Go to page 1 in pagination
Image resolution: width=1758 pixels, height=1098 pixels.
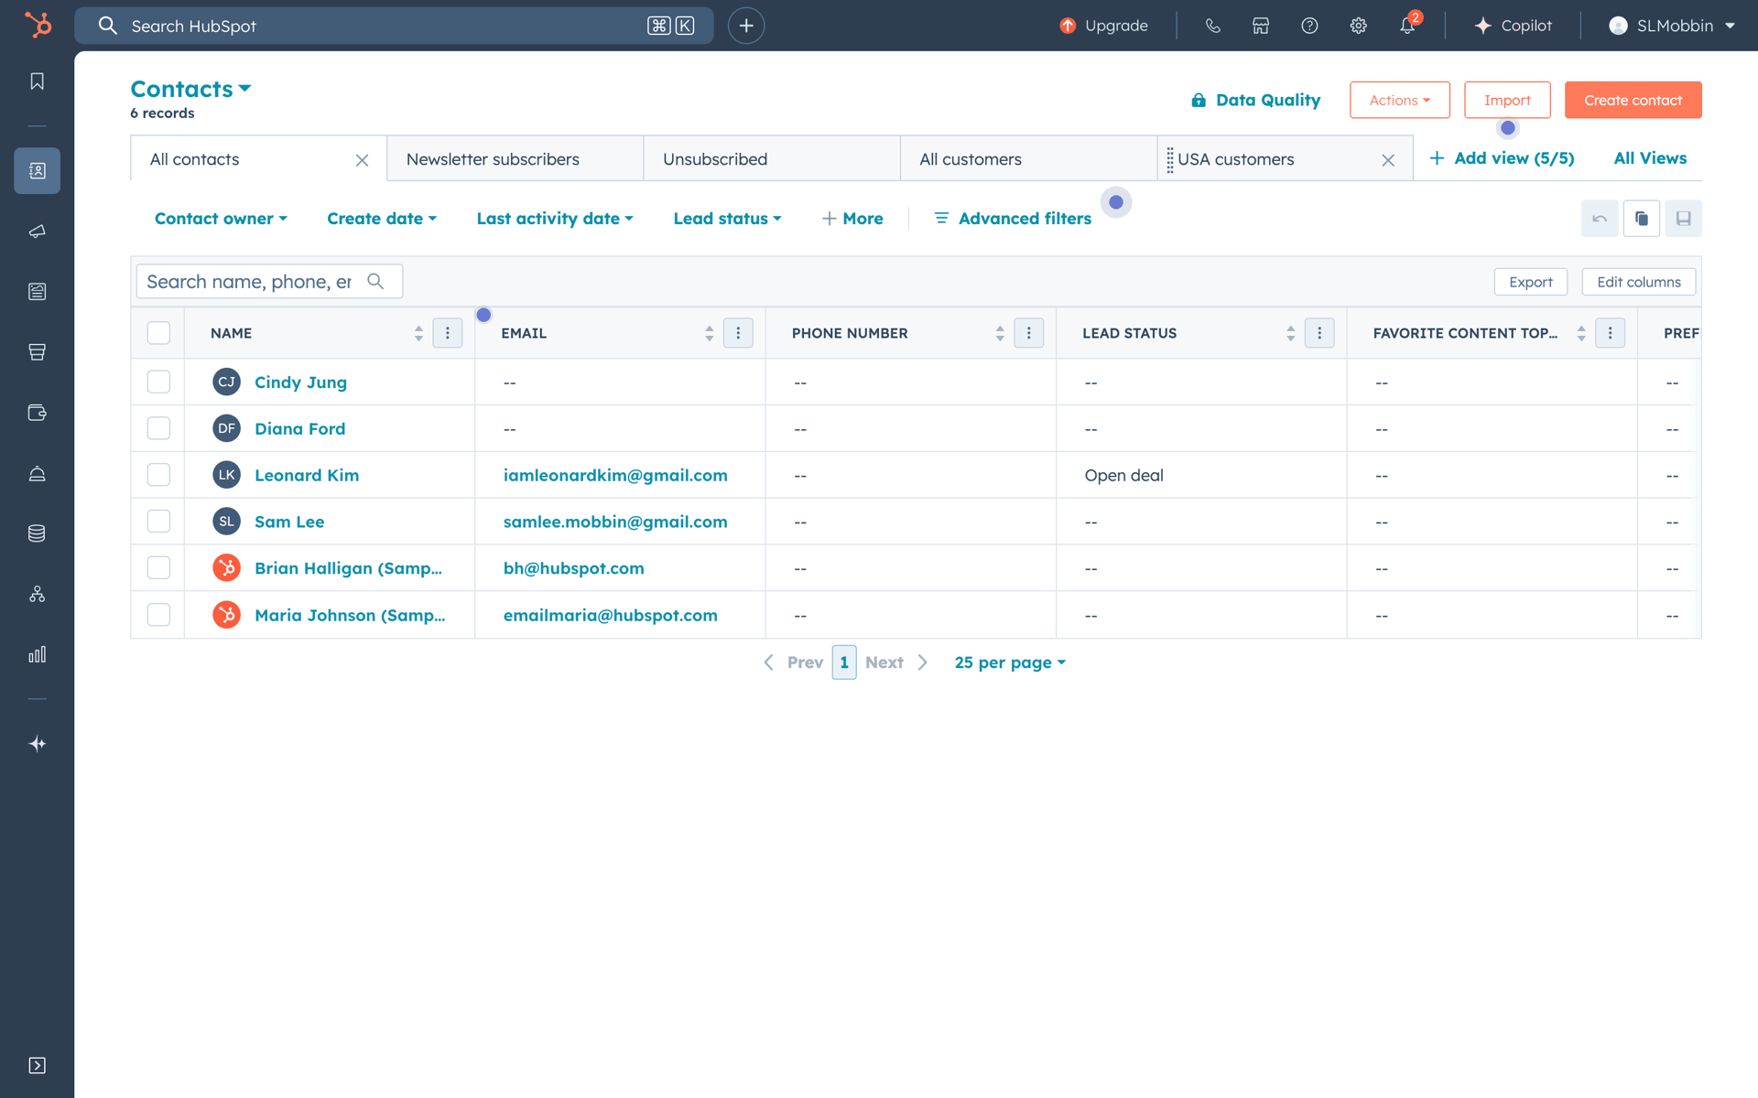pos(844,662)
